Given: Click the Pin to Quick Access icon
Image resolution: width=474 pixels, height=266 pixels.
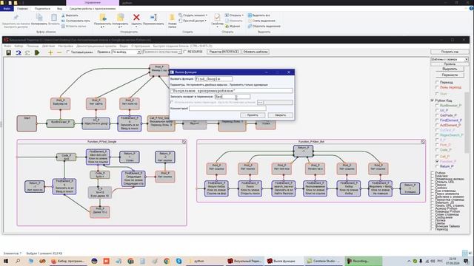Looking at the screenshot, I should pos(16,18).
